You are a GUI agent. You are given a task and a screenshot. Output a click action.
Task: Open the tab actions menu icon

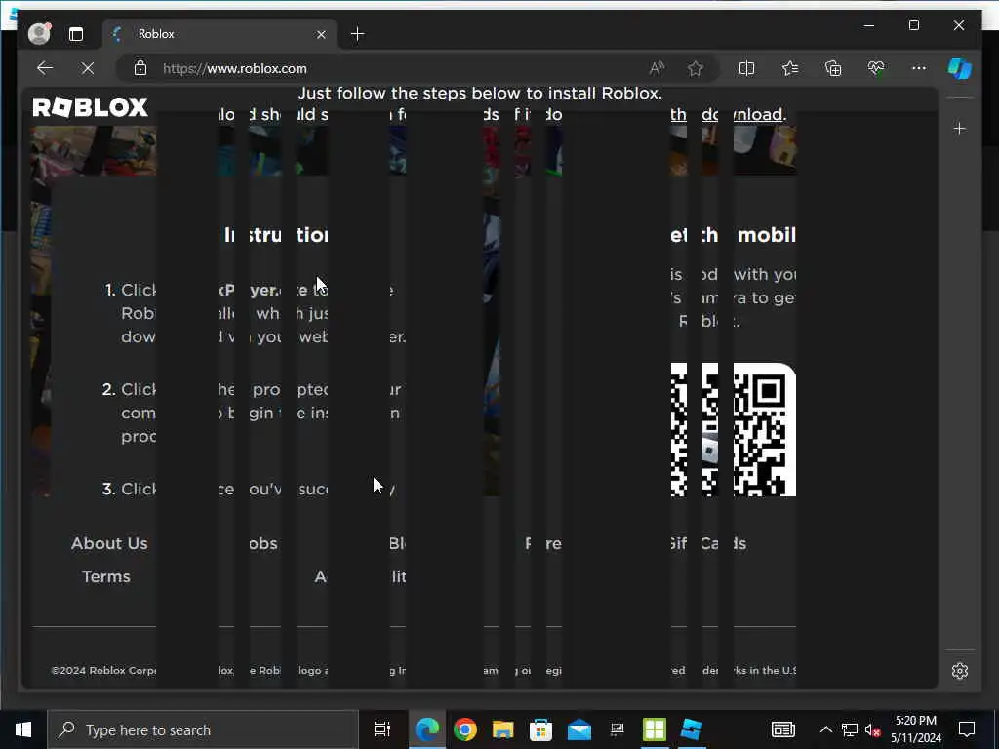76,34
